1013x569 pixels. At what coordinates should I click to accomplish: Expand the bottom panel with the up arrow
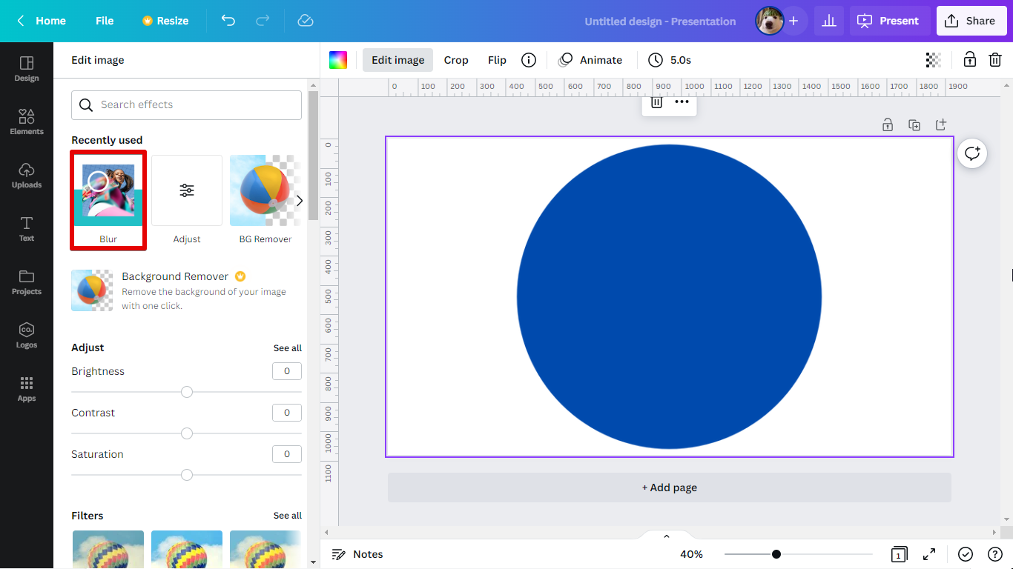point(666,535)
